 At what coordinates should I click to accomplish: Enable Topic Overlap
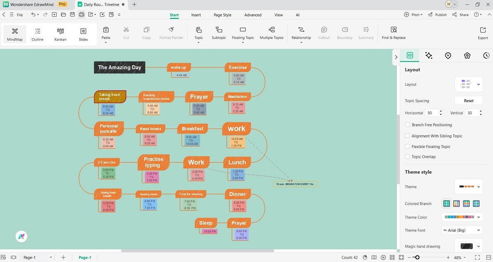click(x=407, y=156)
